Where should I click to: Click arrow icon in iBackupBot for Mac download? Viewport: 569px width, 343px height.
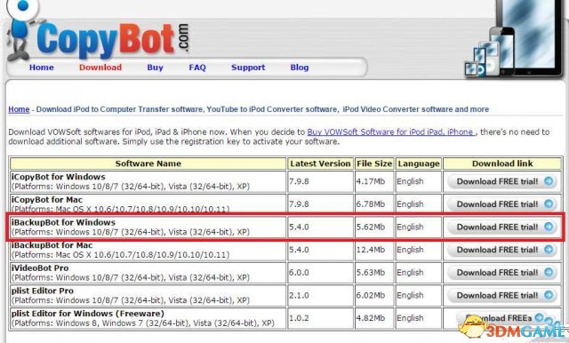(x=549, y=250)
